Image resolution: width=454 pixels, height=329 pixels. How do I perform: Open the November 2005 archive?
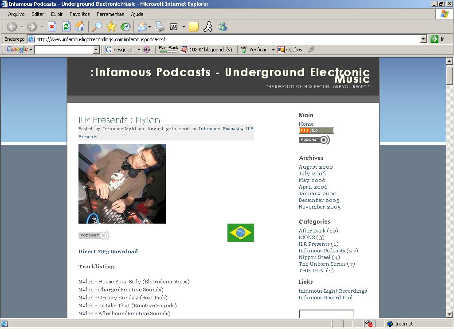point(320,207)
